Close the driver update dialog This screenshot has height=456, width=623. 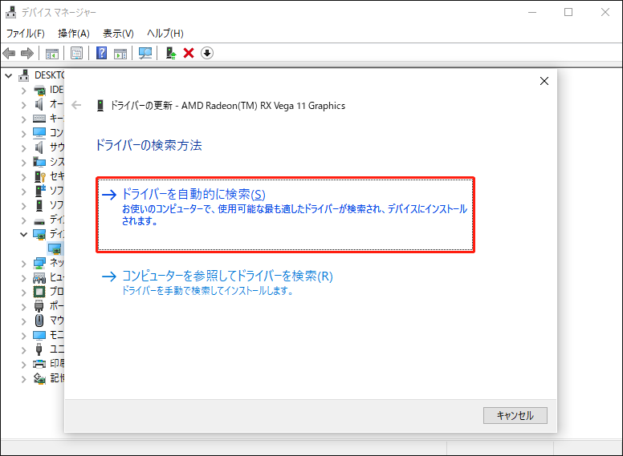click(x=544, y=81)
